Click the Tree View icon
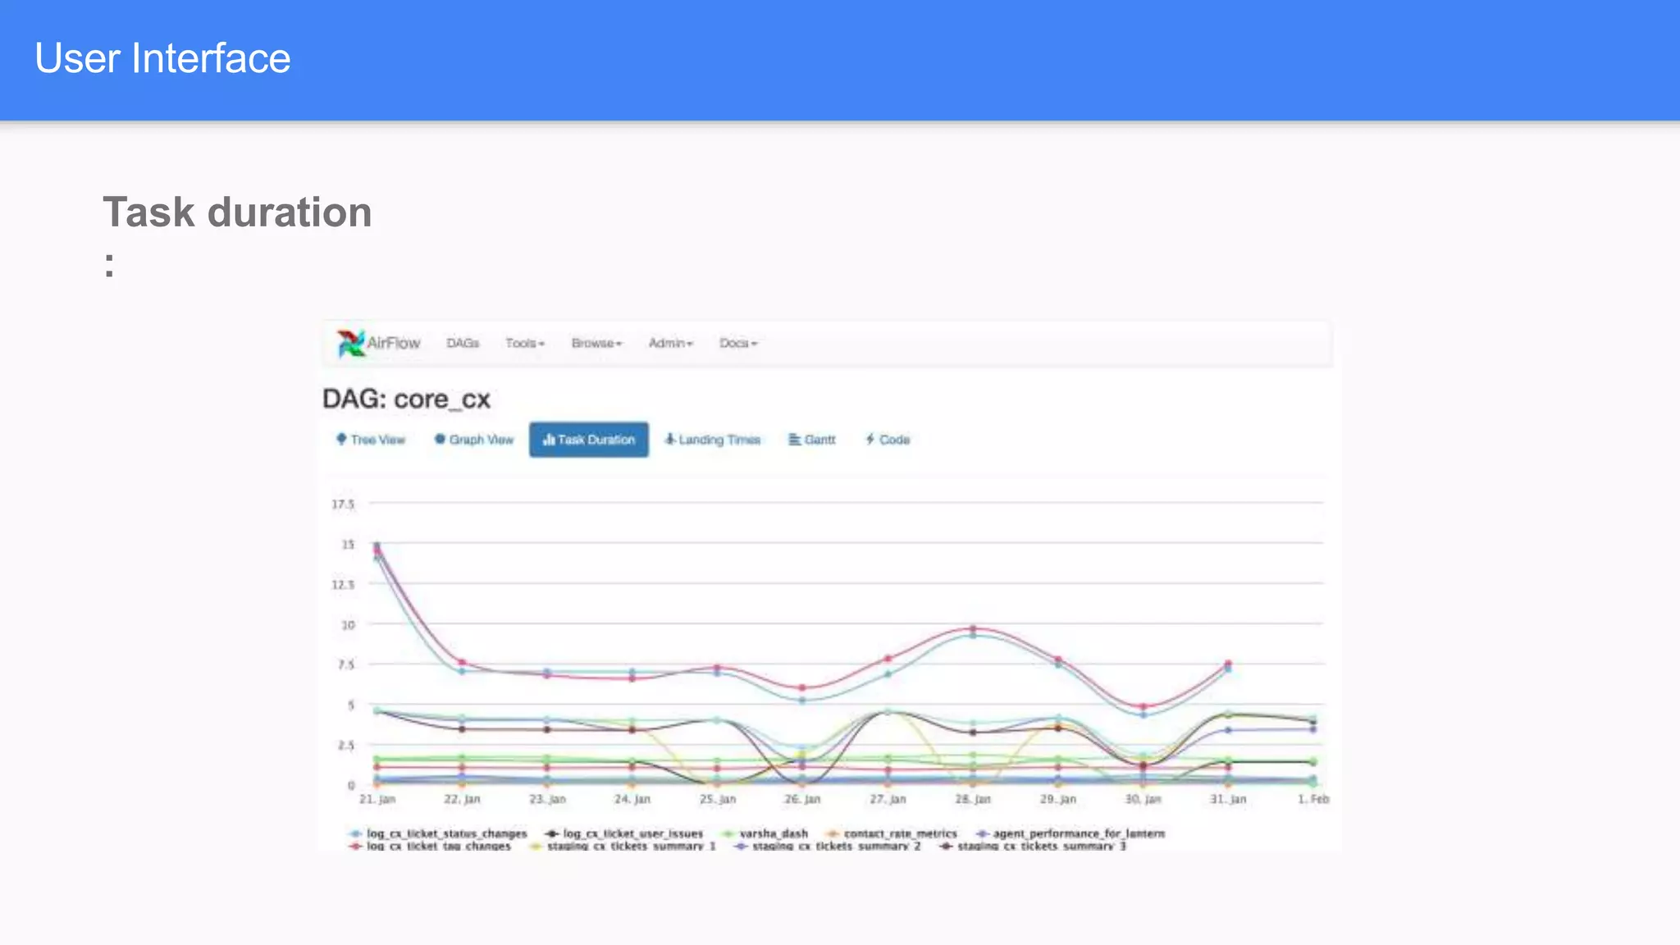The height and width of the screenshot is (945, 1680). click(341, 439)
